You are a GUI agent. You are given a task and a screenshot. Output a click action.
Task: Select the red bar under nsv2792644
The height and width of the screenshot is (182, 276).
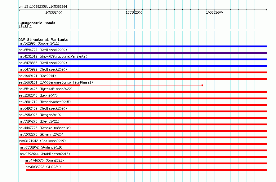[144, 157]
